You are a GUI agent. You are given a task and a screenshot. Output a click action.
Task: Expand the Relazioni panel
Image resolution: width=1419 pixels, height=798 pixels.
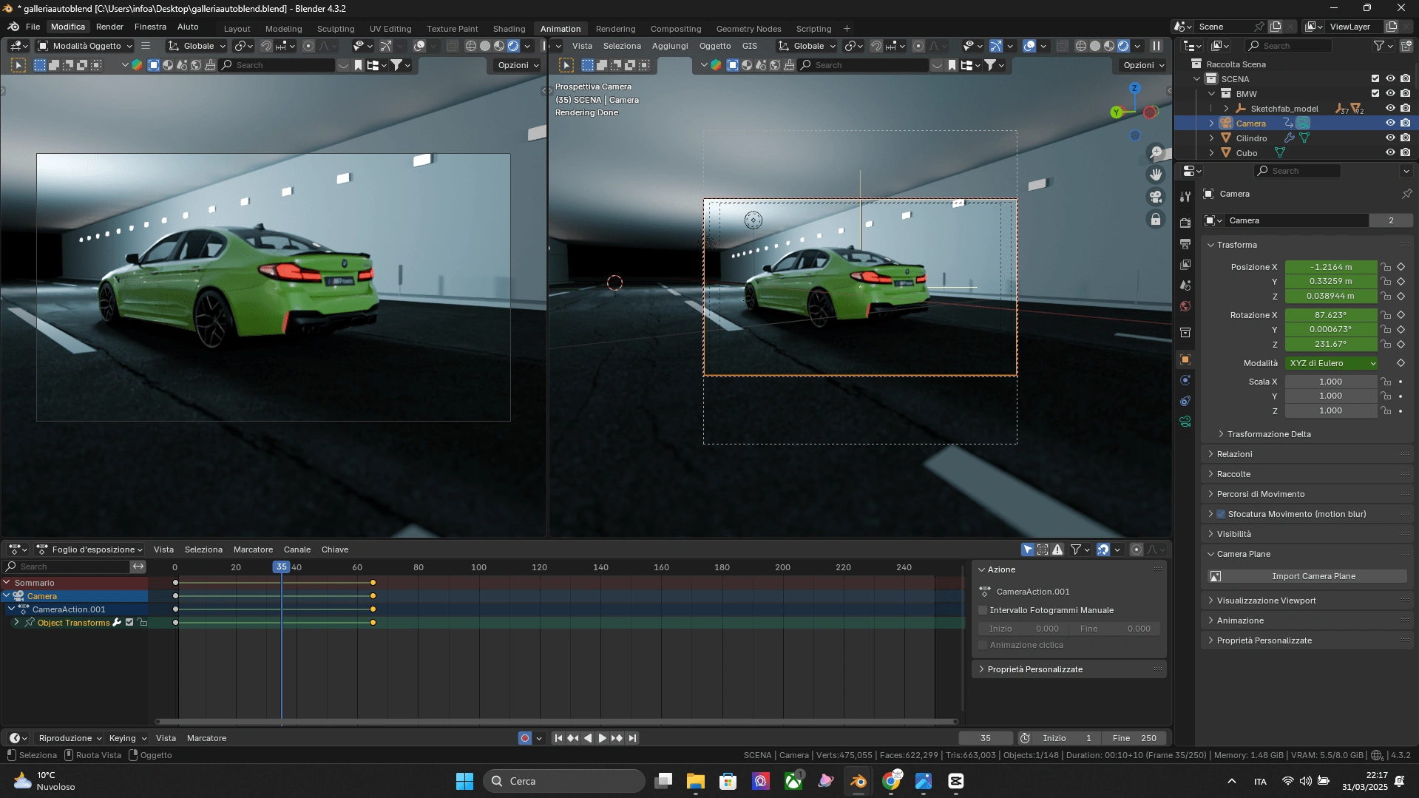coord(1234,454)
